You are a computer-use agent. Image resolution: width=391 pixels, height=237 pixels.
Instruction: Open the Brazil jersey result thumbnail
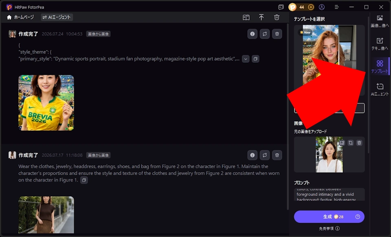coord(46,103)
